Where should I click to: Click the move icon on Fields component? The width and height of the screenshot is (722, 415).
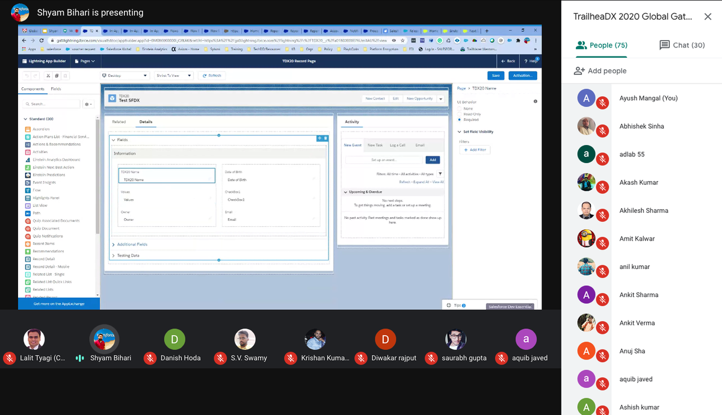(x=319, y=138)
